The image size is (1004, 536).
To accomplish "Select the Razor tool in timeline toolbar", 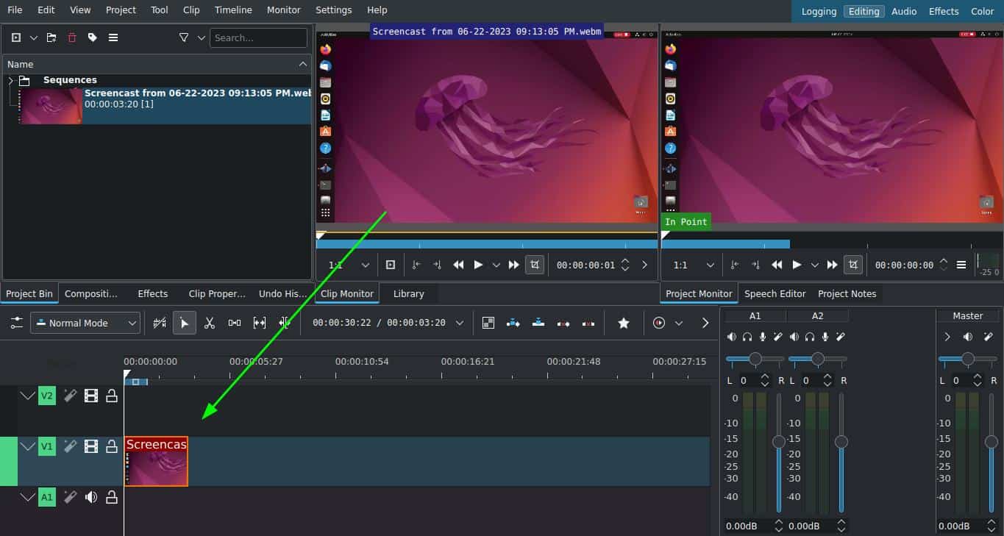I will [x=210, y=322].
